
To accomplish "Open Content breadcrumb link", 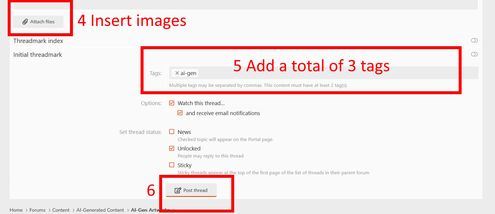I will 61,210.
